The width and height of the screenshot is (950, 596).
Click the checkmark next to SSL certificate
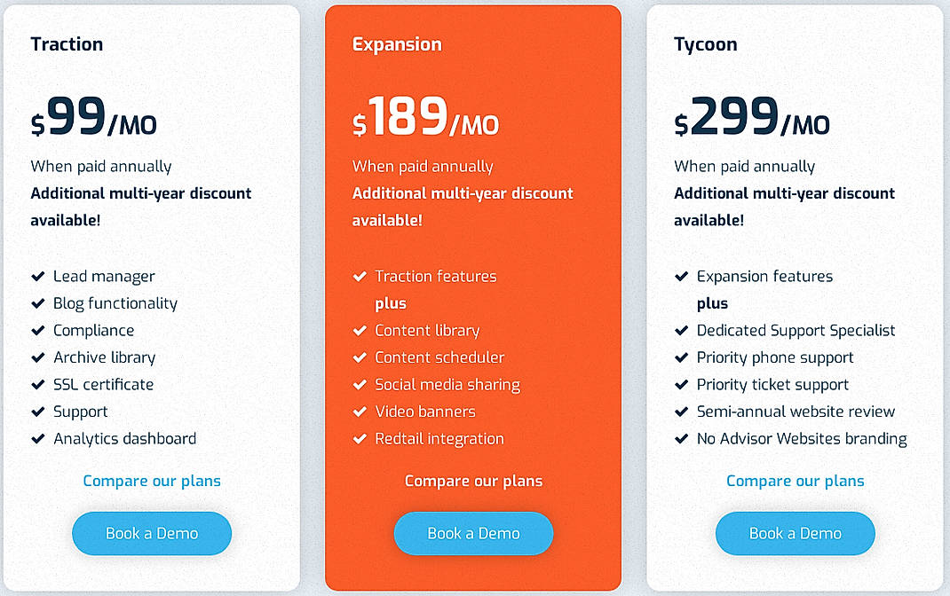(39, 385)
